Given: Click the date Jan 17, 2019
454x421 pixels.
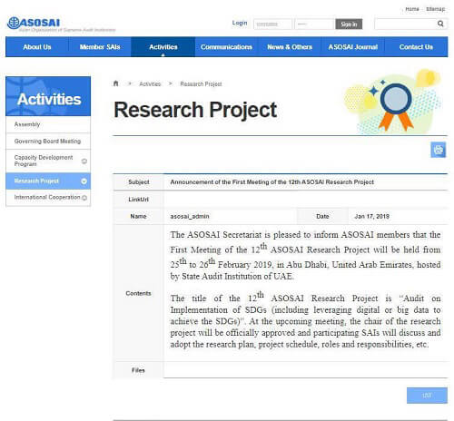Looking at the screenshot, I should pos(372,217).
